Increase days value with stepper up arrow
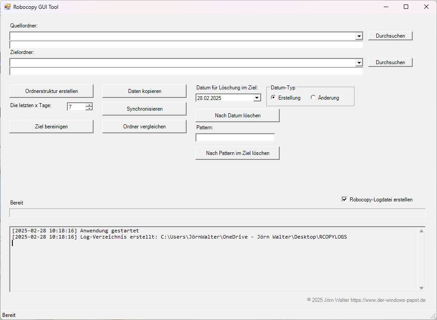 [x=89, y=105]
